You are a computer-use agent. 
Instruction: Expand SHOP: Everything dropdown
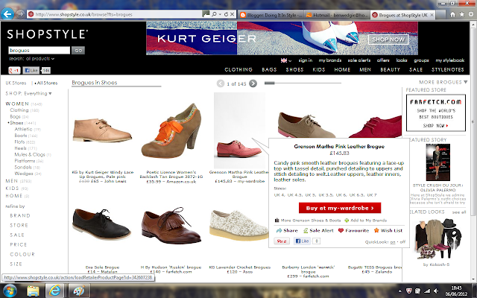[28, 93]
